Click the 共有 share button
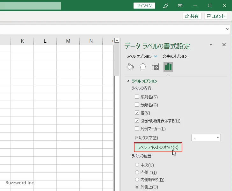Image resolution: width=232 pixels, height=191 pixels. [192, 16]
